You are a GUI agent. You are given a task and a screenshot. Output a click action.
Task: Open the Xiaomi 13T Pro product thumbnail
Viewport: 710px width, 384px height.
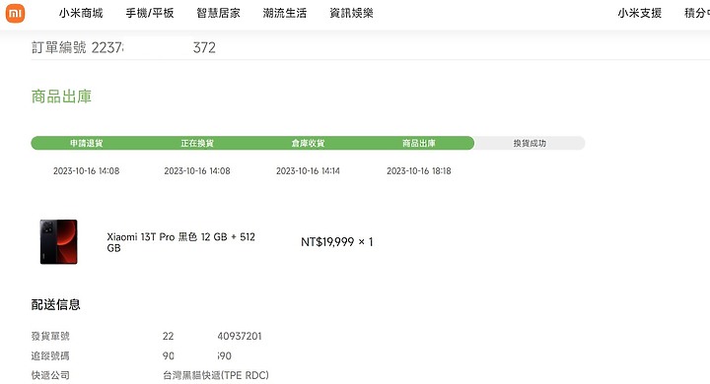click(59, 242)
